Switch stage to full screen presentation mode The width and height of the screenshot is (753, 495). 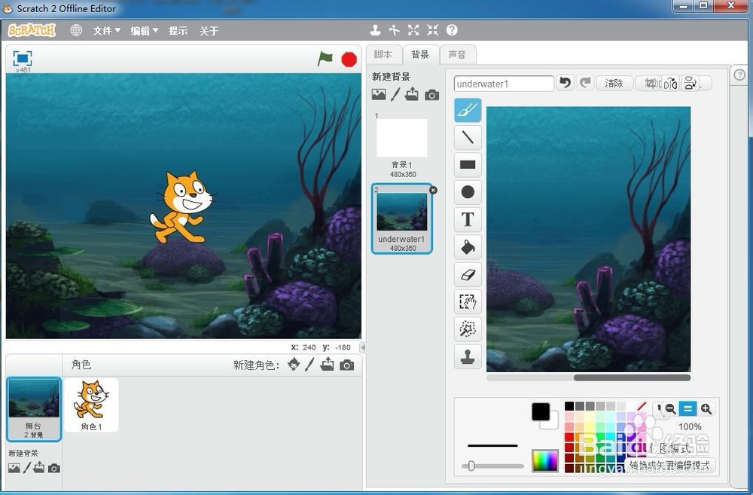click(x=23, y=59)
